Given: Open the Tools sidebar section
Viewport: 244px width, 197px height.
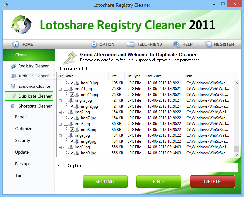Looking at the screenshot, I should tap(20, 176).
